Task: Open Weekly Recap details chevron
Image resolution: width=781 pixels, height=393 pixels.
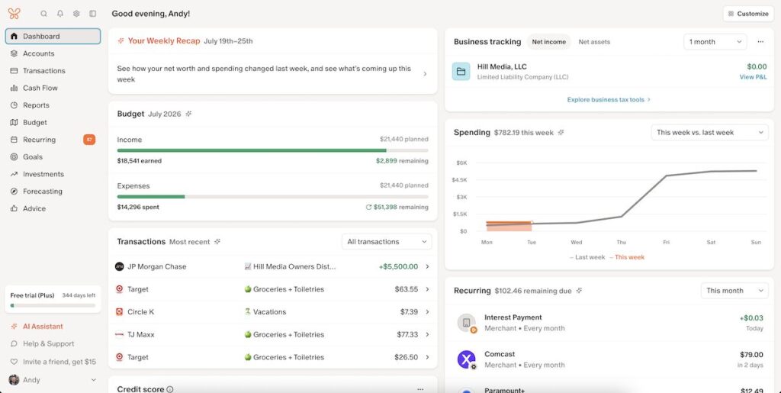Action: (425, 74)
